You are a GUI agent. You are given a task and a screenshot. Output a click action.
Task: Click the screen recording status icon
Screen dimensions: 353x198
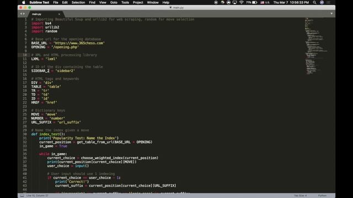click(x=216, y=2)
